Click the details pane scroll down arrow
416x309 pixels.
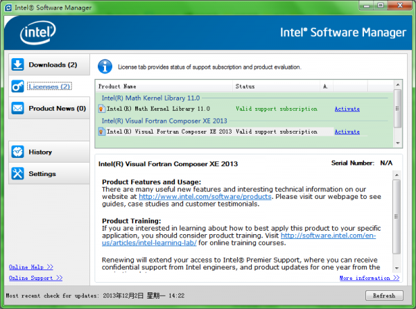pyautogui.click(x=397, y=268)
